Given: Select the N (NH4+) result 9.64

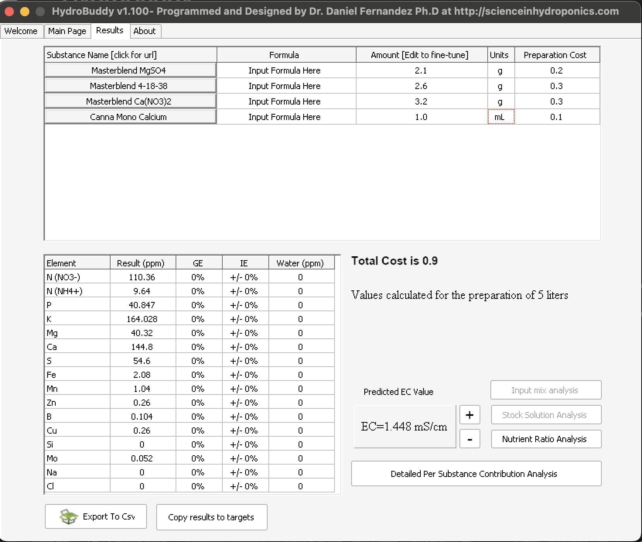Looking at the screenshot, I should click(x=143, y=291).
